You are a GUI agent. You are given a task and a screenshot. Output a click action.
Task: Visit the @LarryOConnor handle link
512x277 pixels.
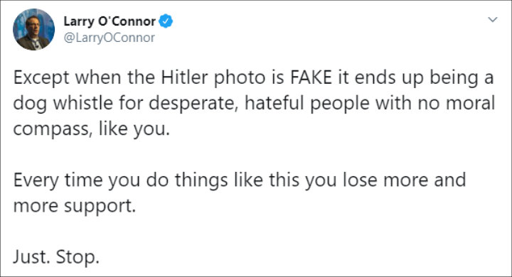pos(109,38)
